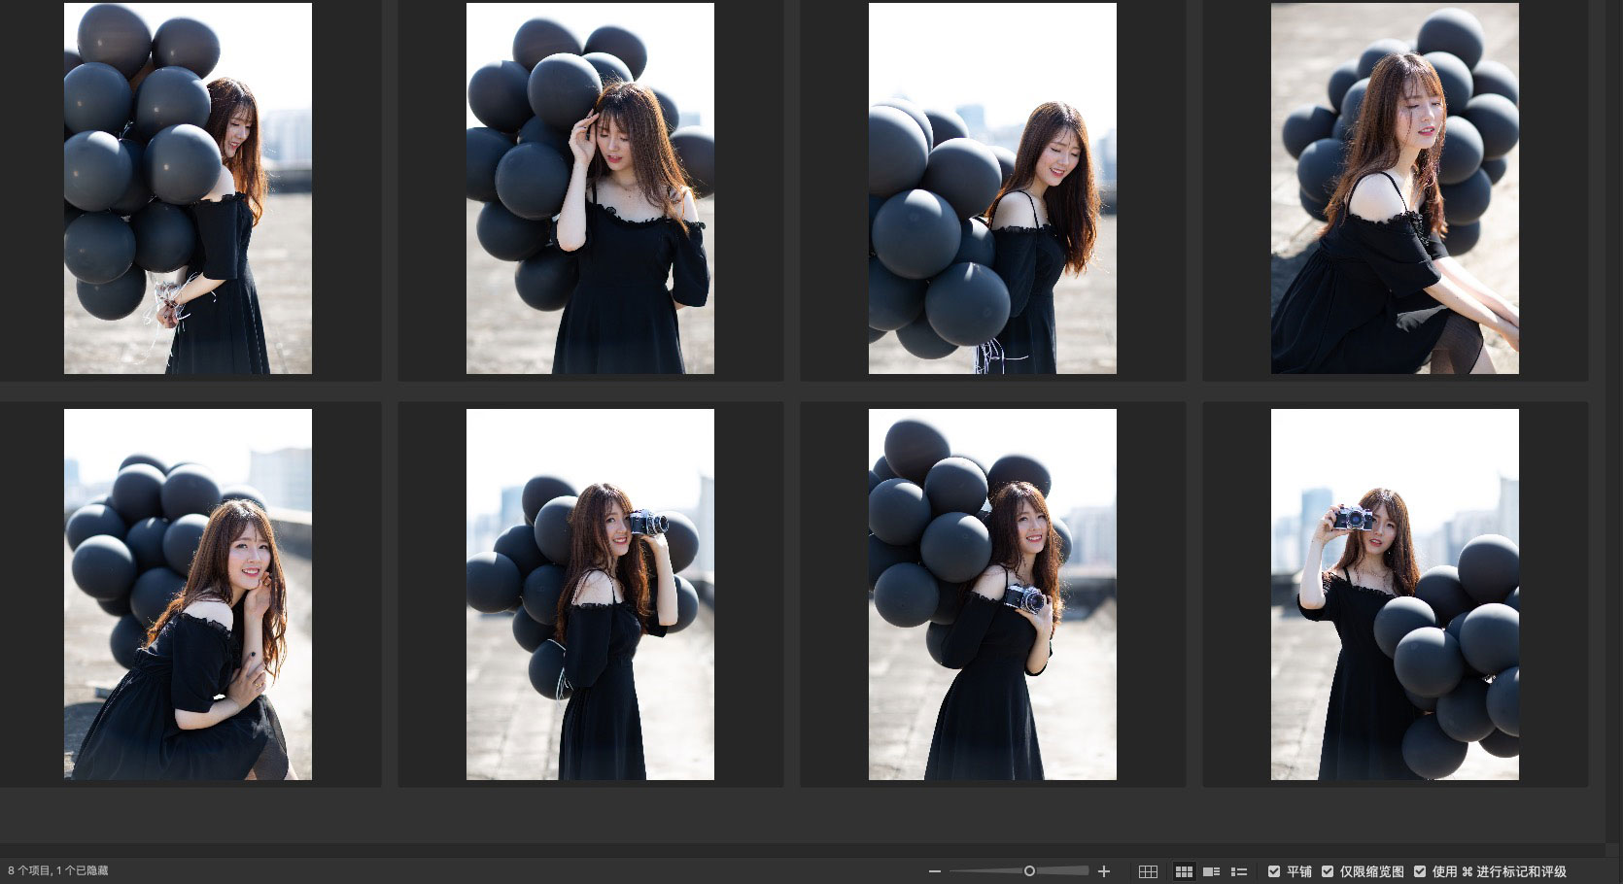Click the item count status text

pyautogui.click(x=58, y=871)
